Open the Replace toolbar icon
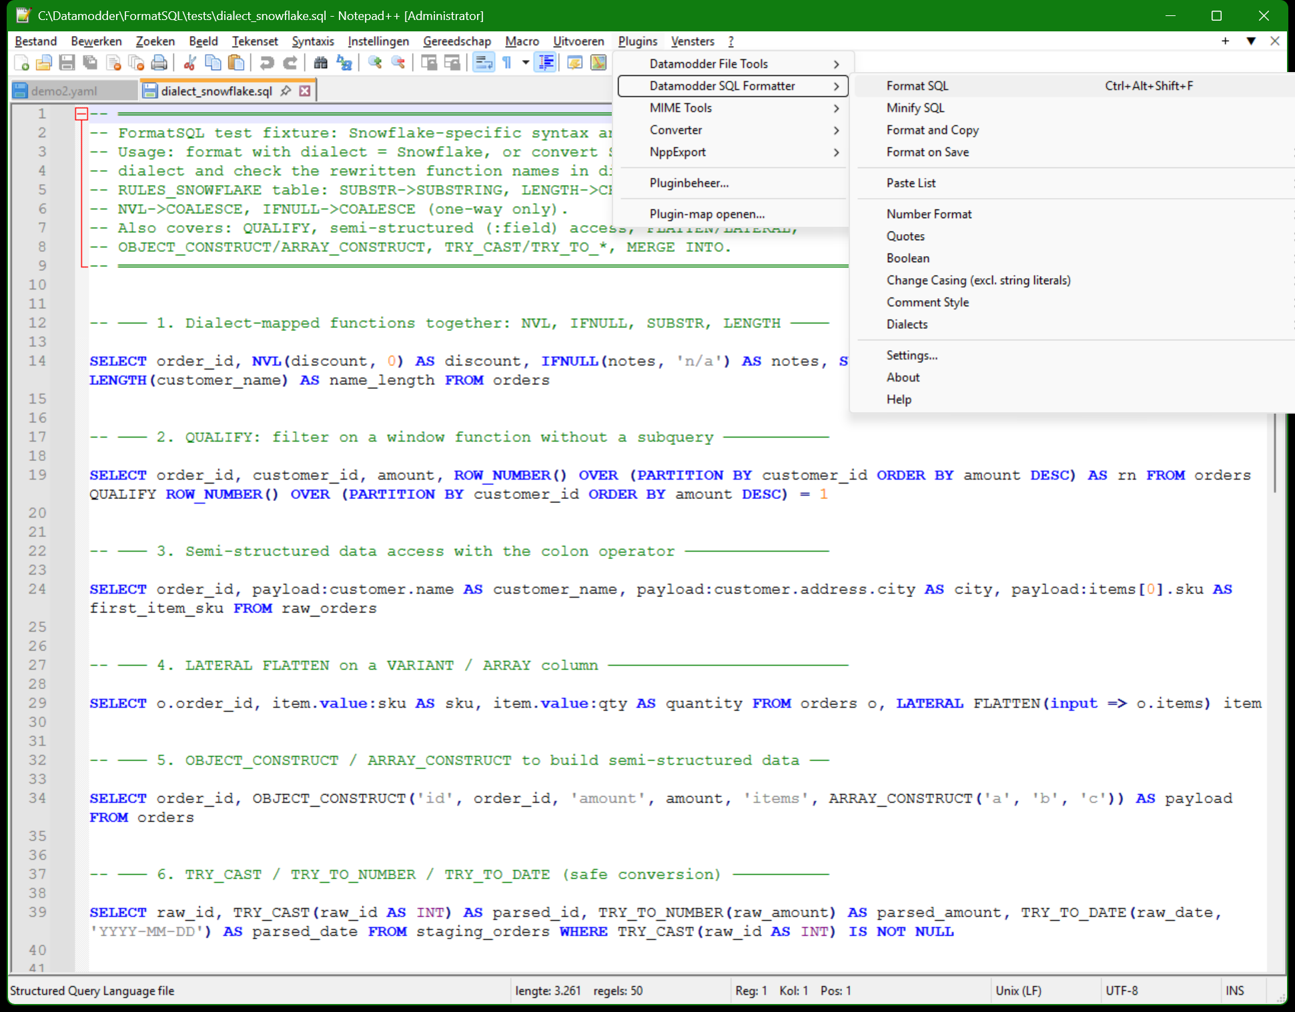The width and height of the screenshot is (1295, 1012). click(344, 63)
